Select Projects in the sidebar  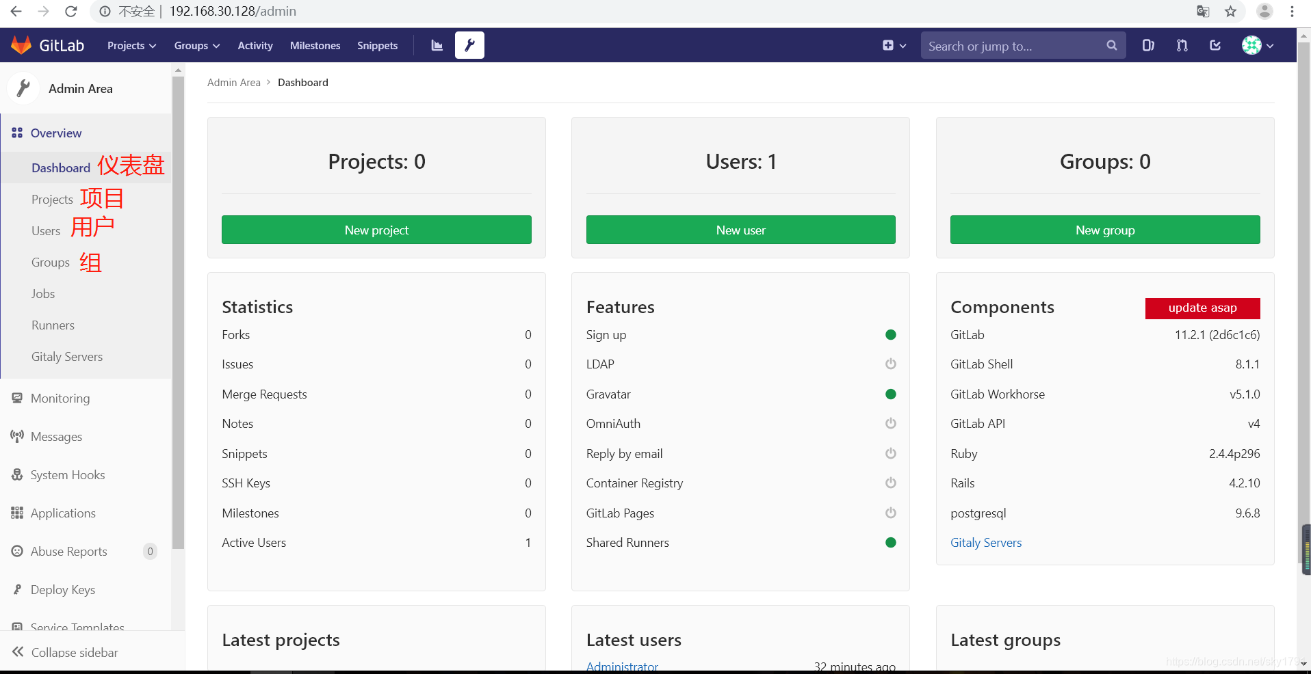tap(52, 199)
